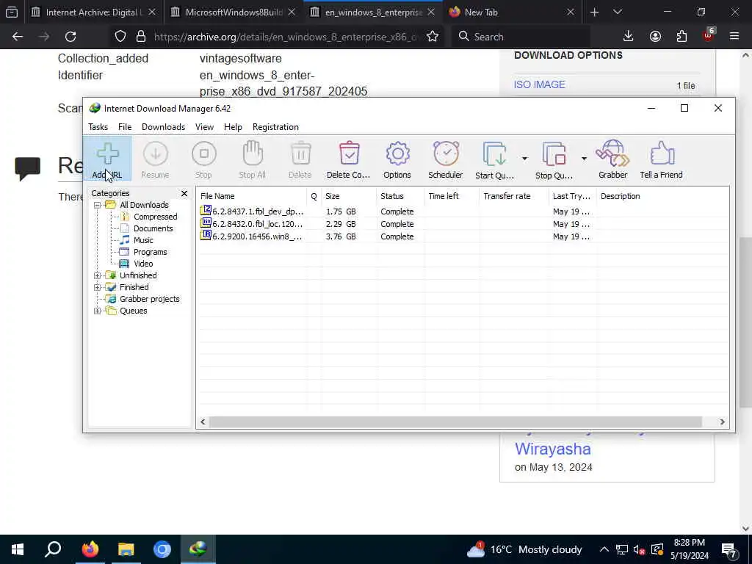Click the ISO IMAGE link in Firefox

[x=540, y=85]
